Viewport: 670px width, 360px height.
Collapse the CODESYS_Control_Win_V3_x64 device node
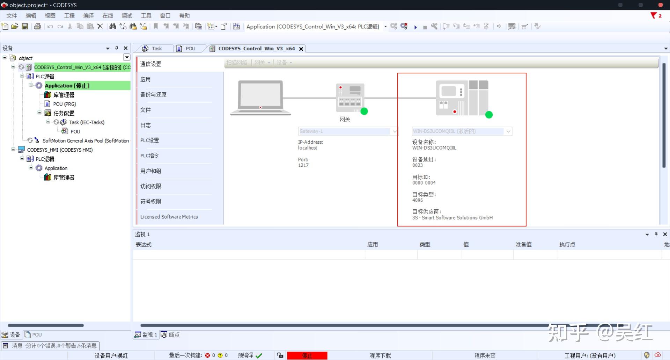click(x=13, y=66)
